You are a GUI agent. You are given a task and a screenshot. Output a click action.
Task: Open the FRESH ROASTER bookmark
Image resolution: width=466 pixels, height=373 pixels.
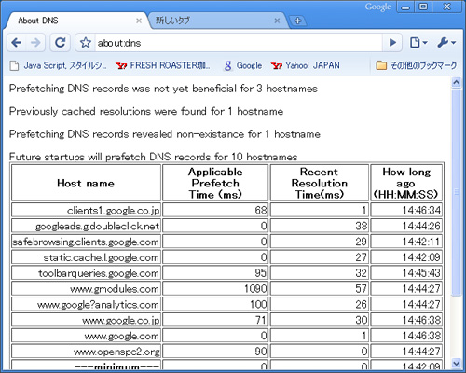click(x=163, y=65)
